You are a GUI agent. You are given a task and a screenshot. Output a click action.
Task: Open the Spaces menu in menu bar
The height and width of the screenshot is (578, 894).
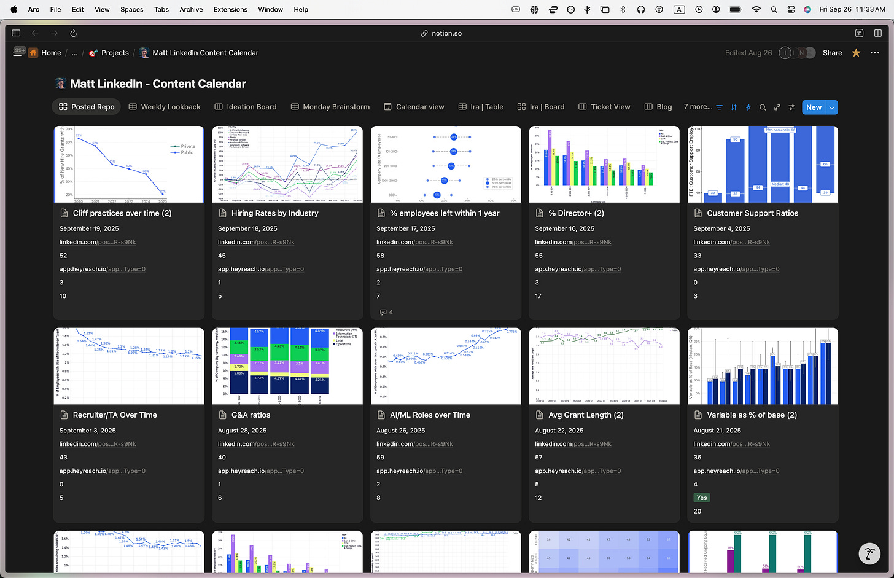click(x=131, y=9)
